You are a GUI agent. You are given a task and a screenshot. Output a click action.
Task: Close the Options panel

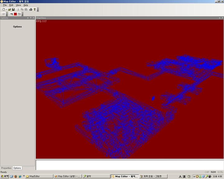pyautogui.click(x=33, y=18)
